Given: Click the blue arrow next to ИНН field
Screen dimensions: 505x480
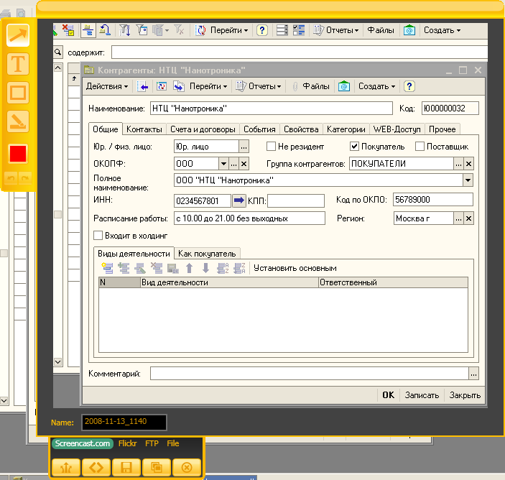Looking at the screenshot, I should [239, 200].
